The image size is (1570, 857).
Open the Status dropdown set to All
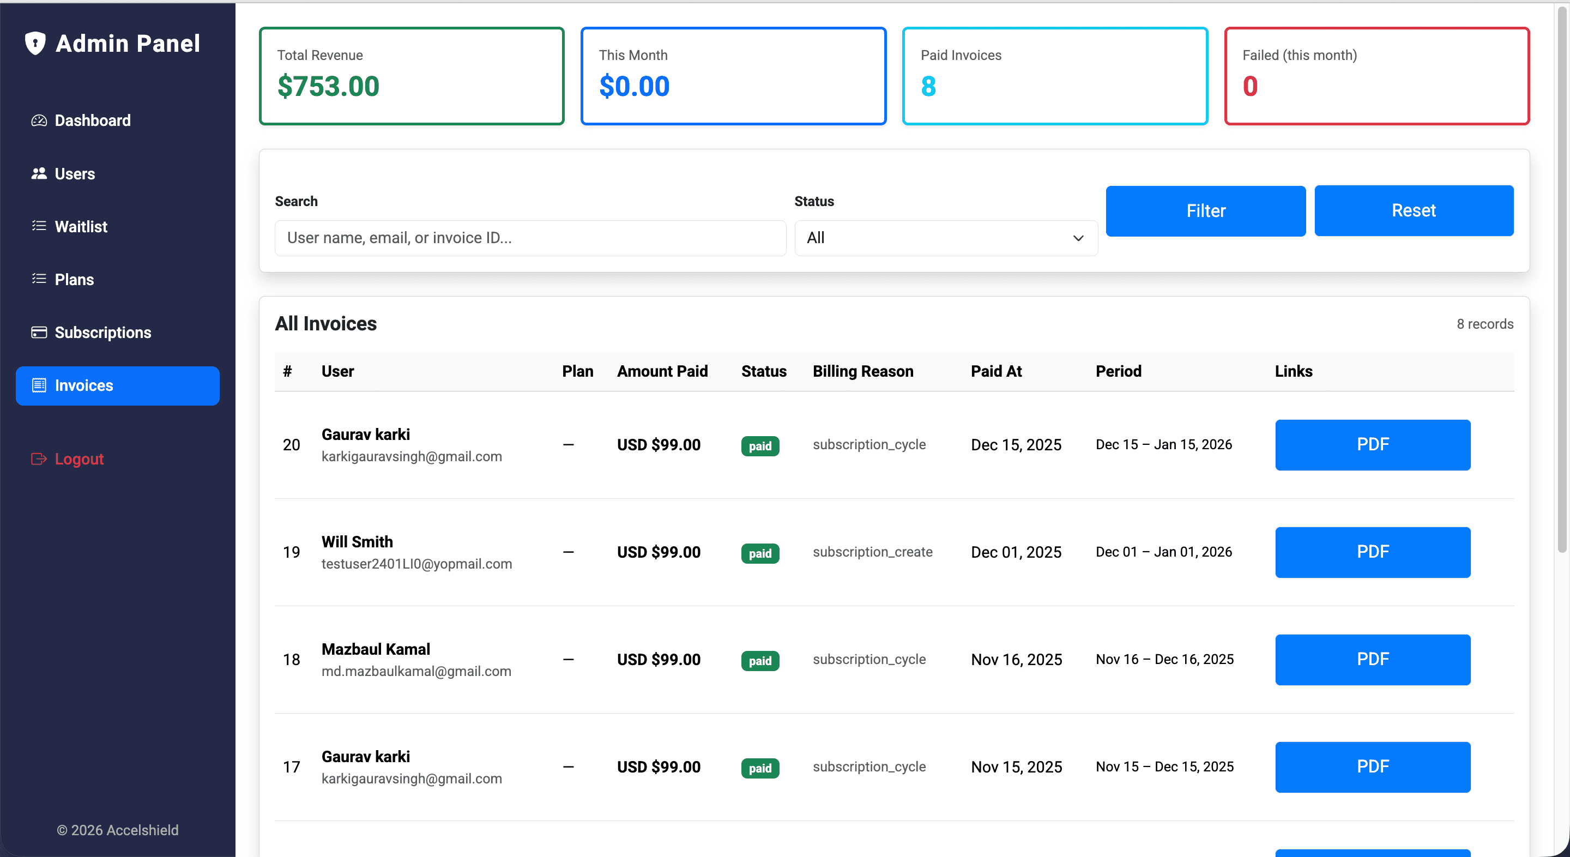pos(946,238)
